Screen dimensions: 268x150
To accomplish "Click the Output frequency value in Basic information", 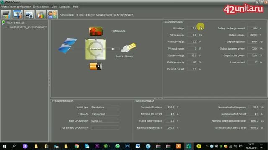I will coord(253,42).
